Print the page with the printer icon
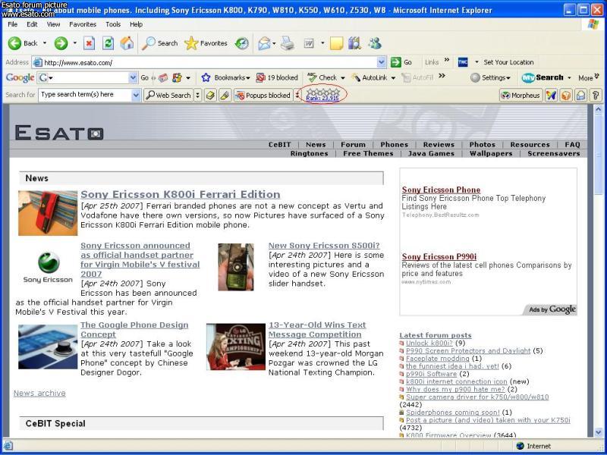Image resolution: width=607 pixels, height=455 pixels. click(288, 43)
